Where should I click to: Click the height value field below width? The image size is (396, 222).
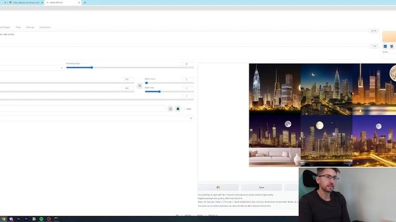click(128, 88)
